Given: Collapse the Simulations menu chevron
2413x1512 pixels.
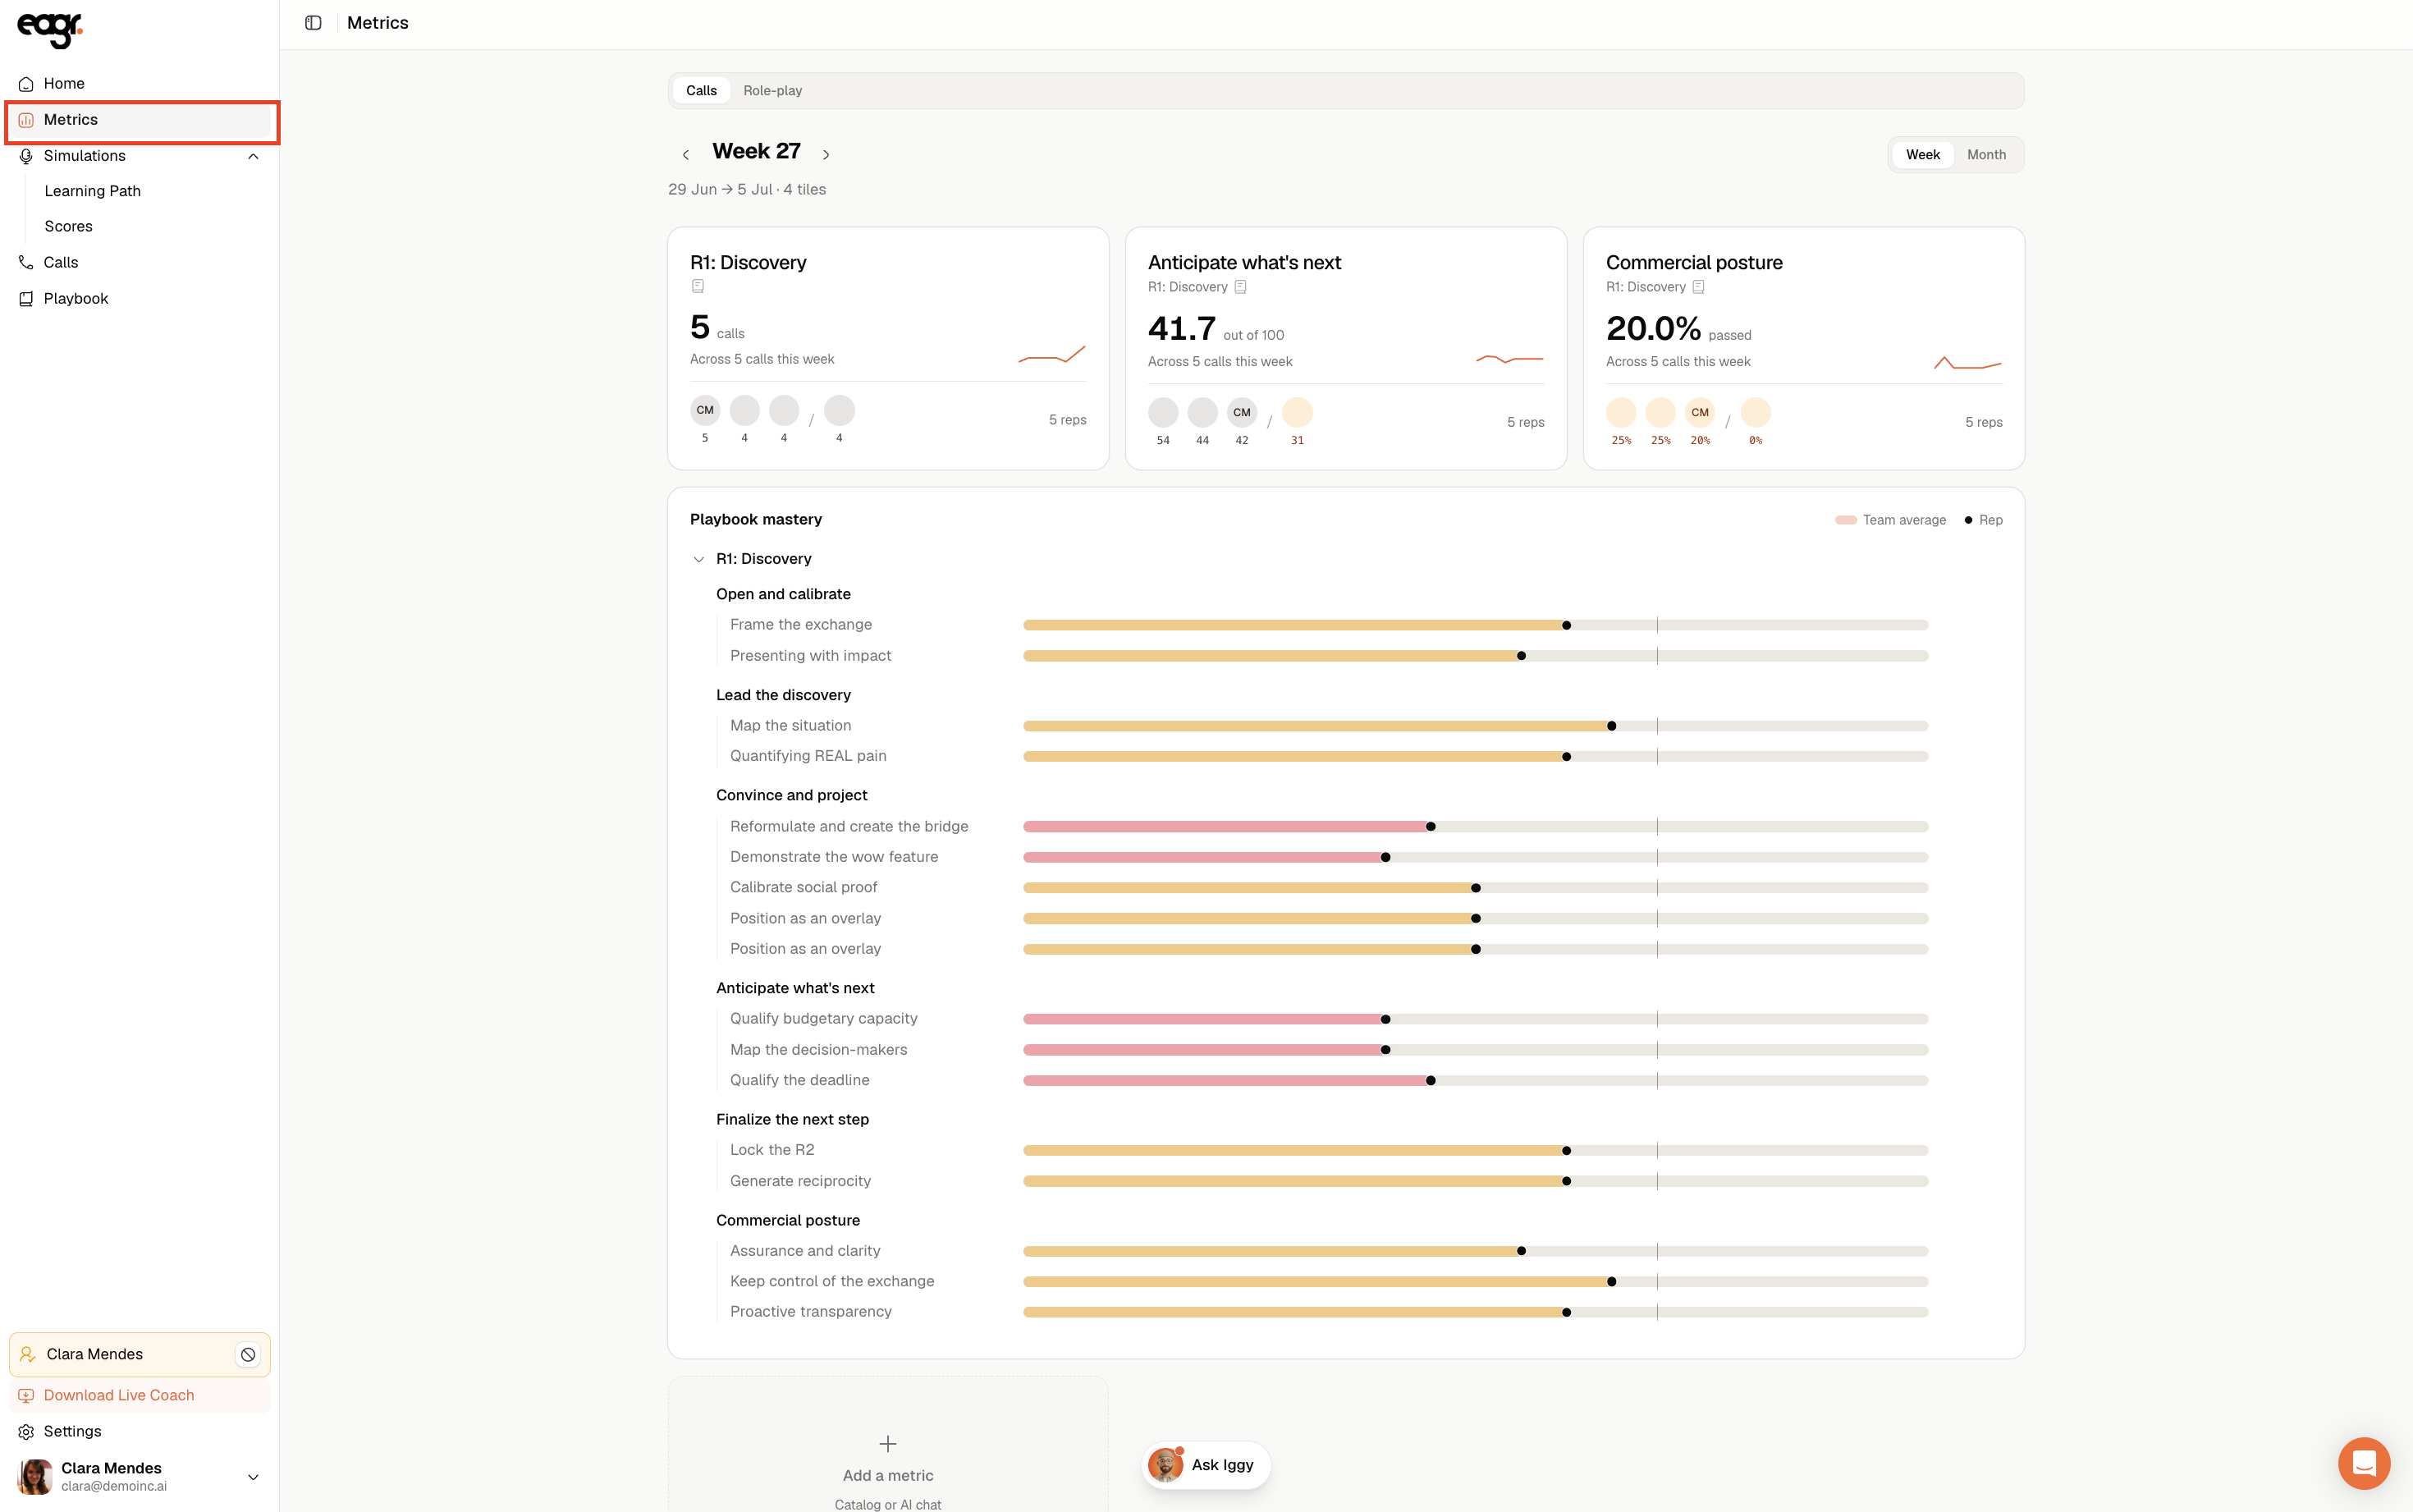Looking at the screenshot, I should tap(253, 156).
